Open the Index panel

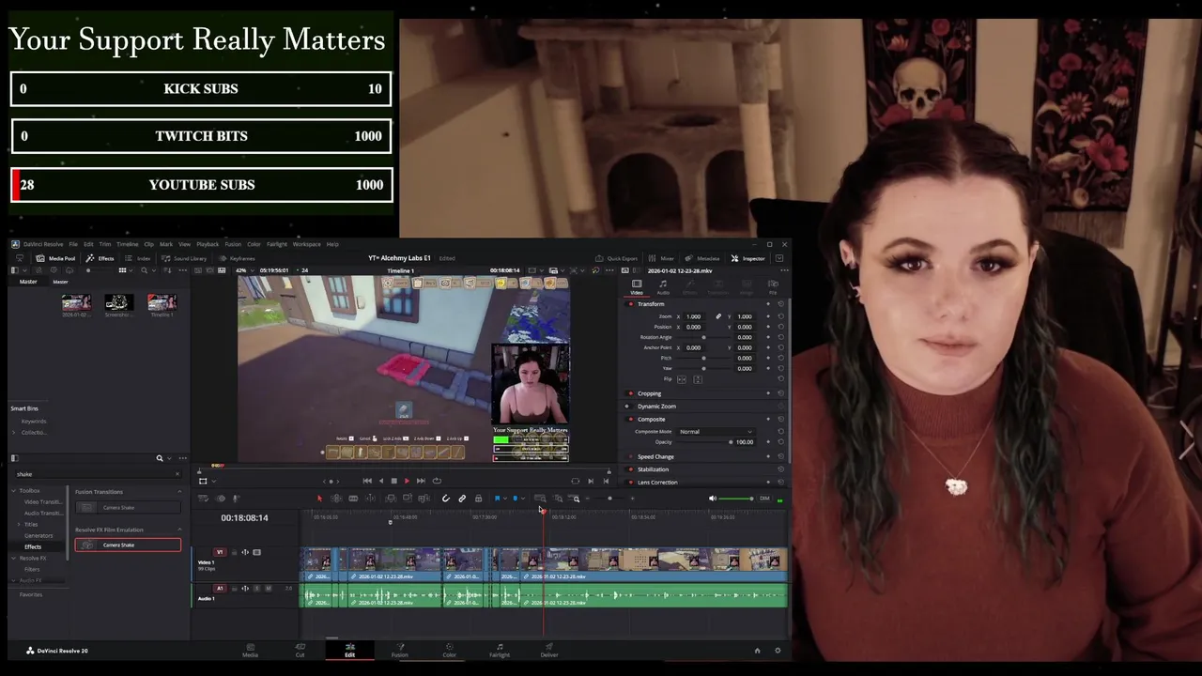(x=138, y=258)
